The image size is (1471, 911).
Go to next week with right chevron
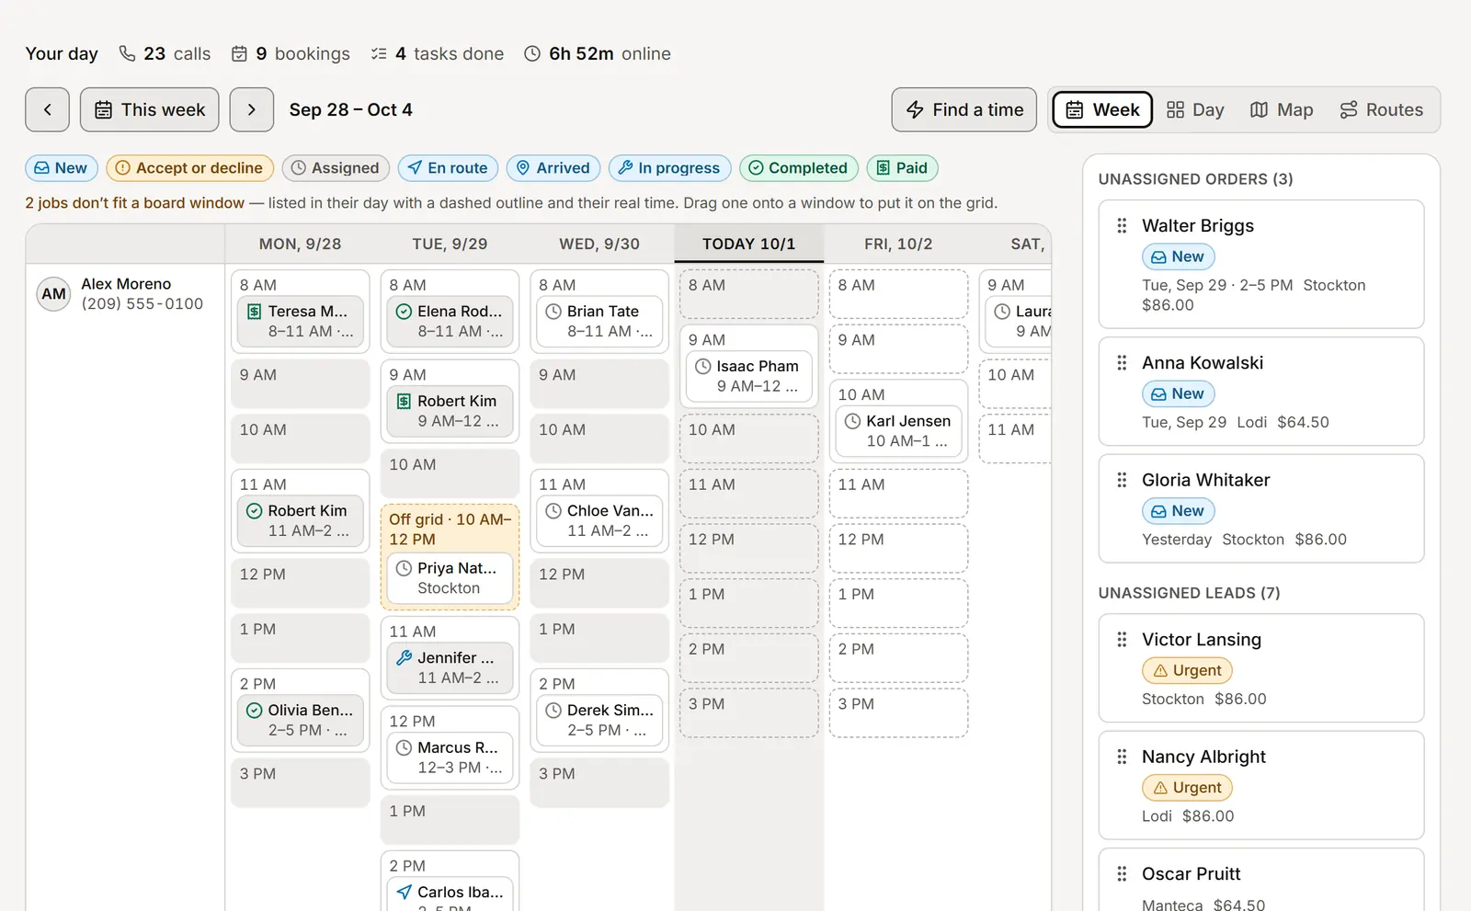click(x=251, y=109)
